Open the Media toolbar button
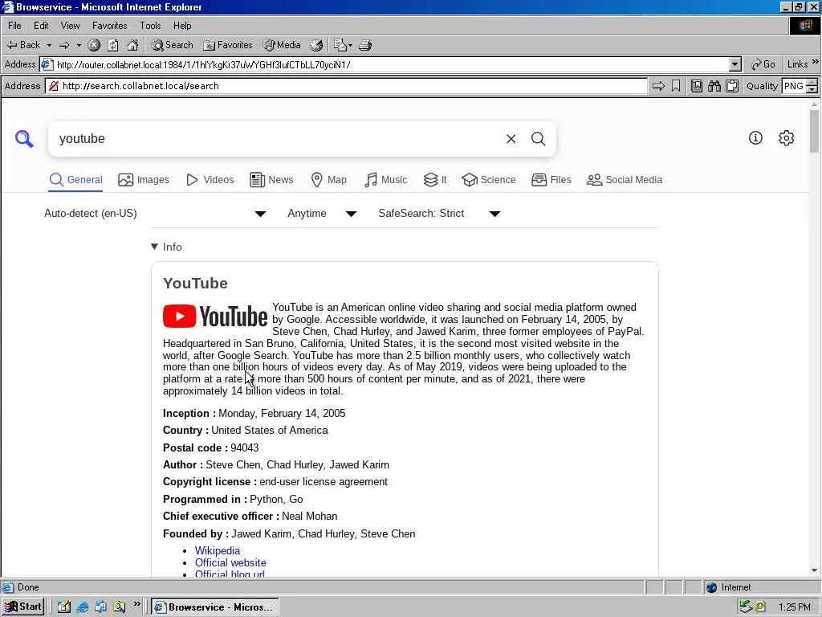Image resolution: width=822 pixels, height=617 pixels. pyautogui.click(x=282, y=45)
